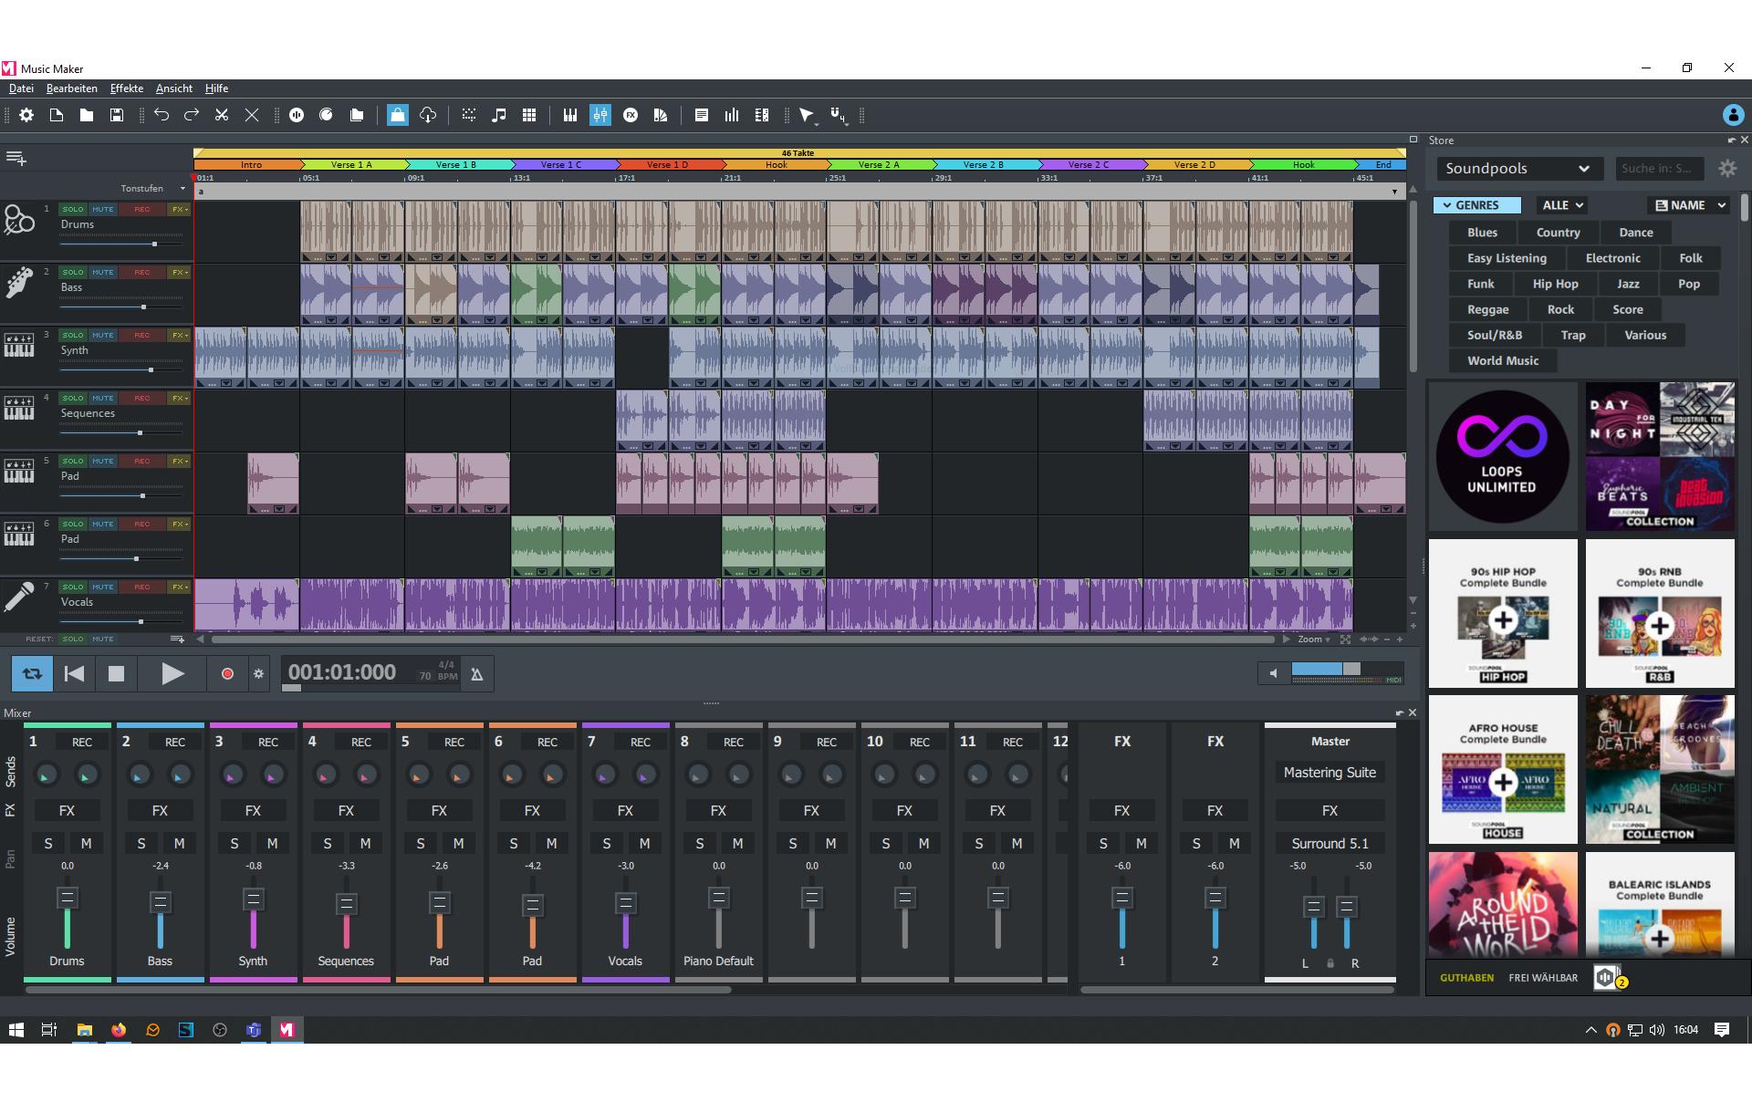Mute the Sequences track

(103, 398)
